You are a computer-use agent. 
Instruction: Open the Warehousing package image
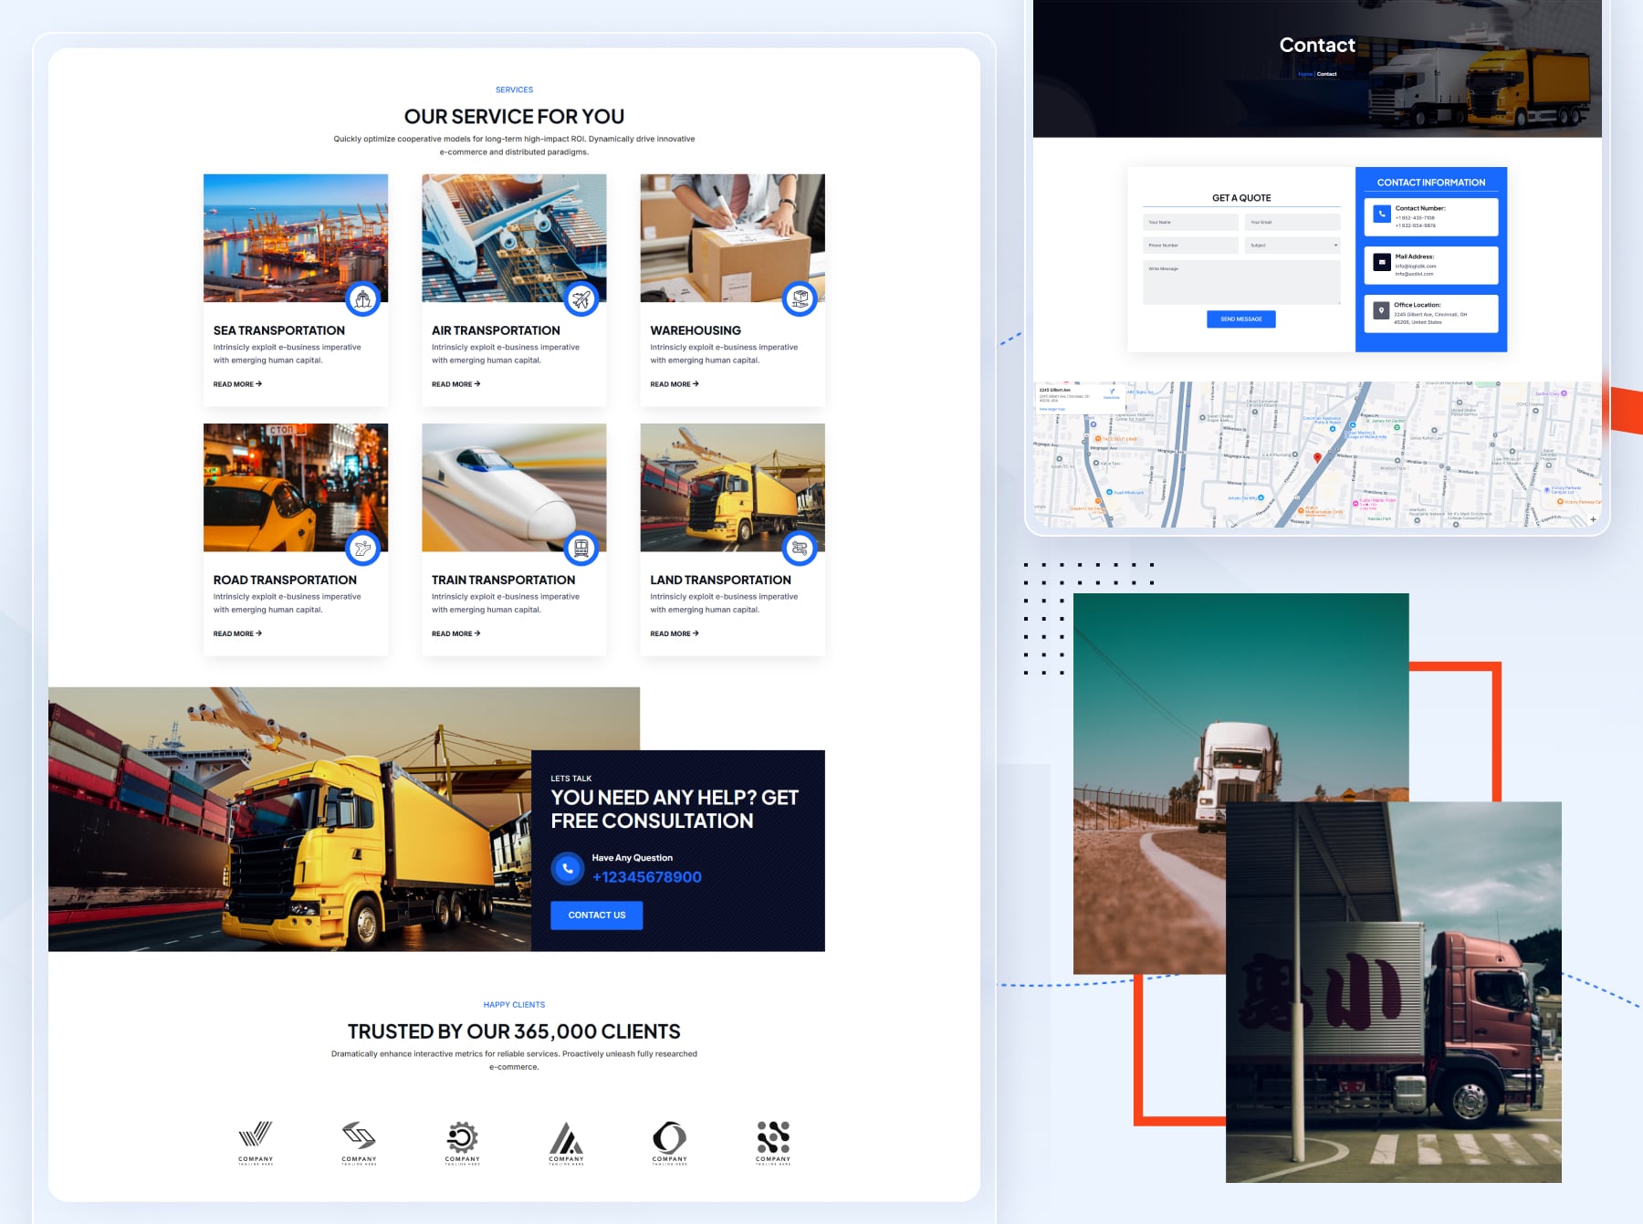(733, 238)
